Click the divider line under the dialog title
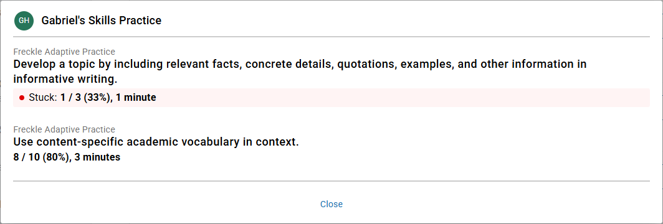 click(331, 37)
